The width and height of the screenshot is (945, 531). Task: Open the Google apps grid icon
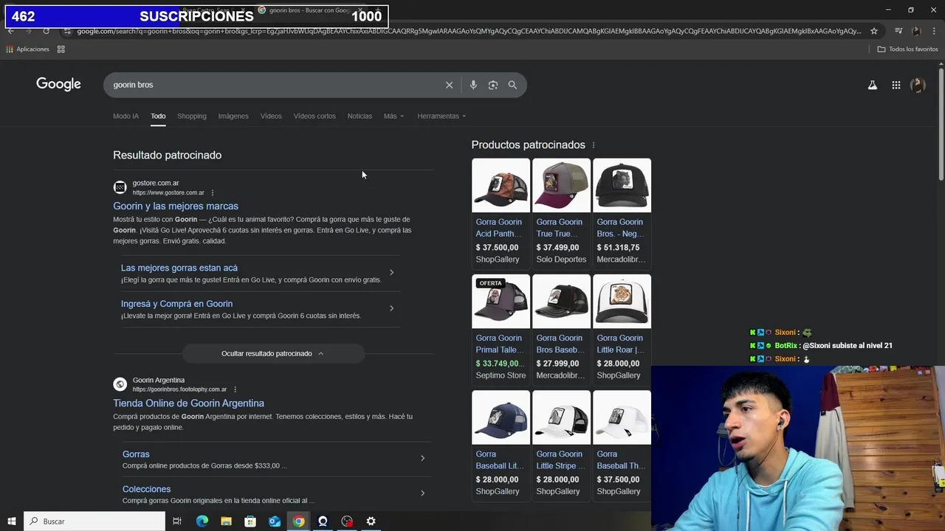896,85
